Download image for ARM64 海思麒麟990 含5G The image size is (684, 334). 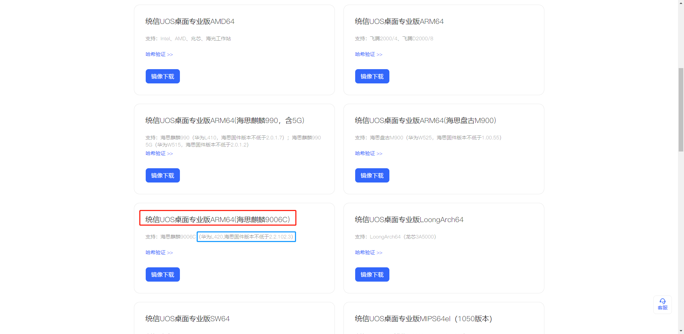click(162, 175)
